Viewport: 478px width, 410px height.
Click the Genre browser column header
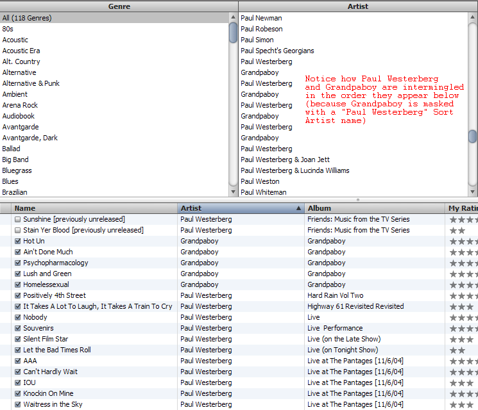(119, 6)
